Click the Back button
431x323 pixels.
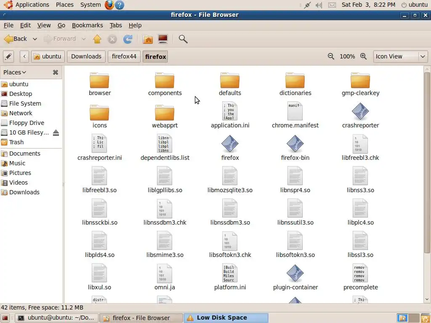pos(16,39)
